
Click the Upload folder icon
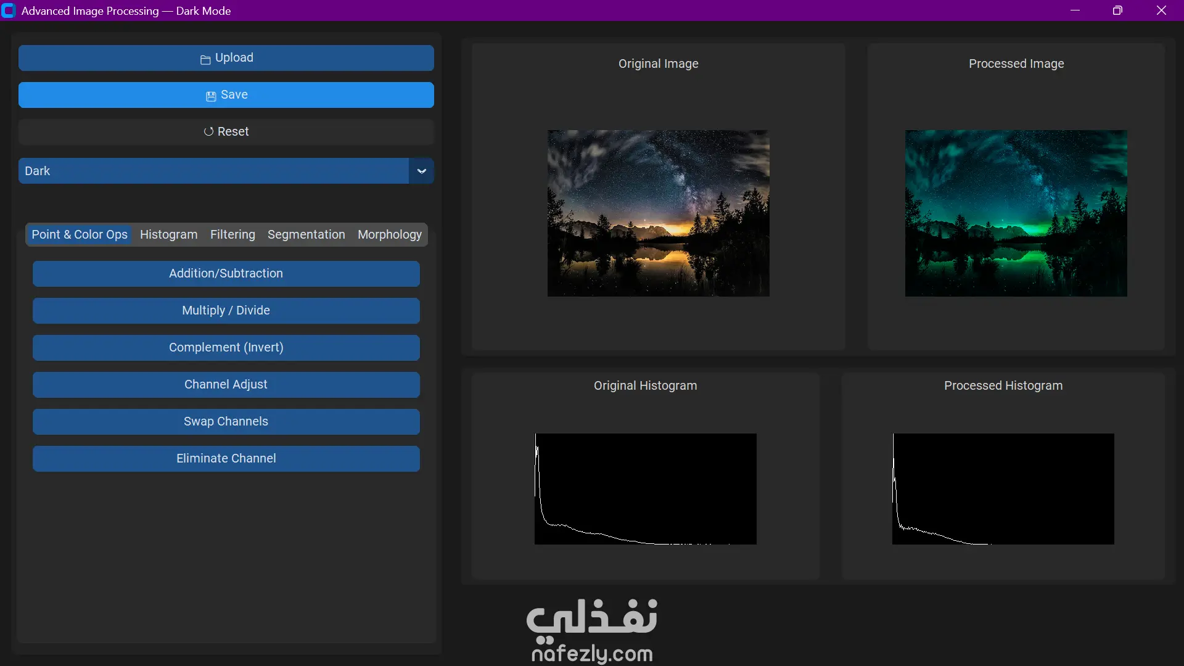click(x=205, y=59)
